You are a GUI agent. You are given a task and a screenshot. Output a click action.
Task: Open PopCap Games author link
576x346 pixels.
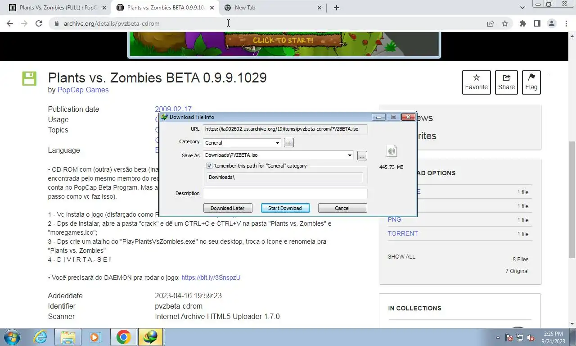(x=83, y=90)
